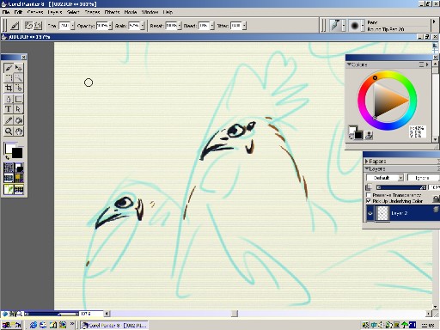This screenshot has width=440, height=330.
Task: Open the nozzle selector in the toolbox
Action: click(x=19, y=189)
